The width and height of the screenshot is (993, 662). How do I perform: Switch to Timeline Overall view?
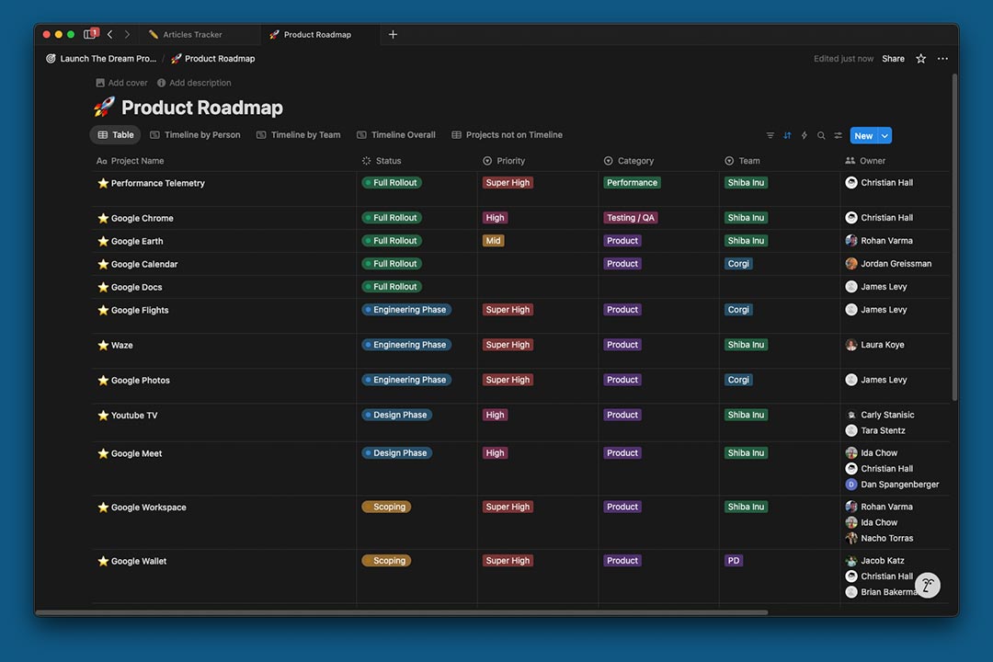point(395,135)
